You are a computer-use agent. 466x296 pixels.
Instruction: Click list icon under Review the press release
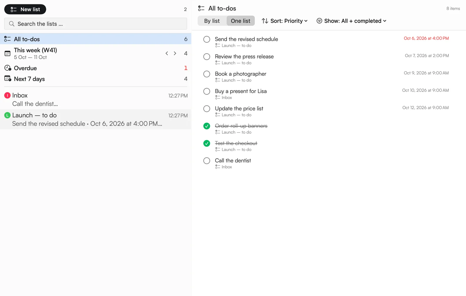pyautogui.click(x=218, y=63)
